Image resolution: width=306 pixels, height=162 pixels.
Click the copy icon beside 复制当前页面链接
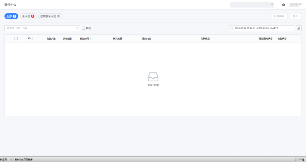pyautogui.click(x=12, y=159)
